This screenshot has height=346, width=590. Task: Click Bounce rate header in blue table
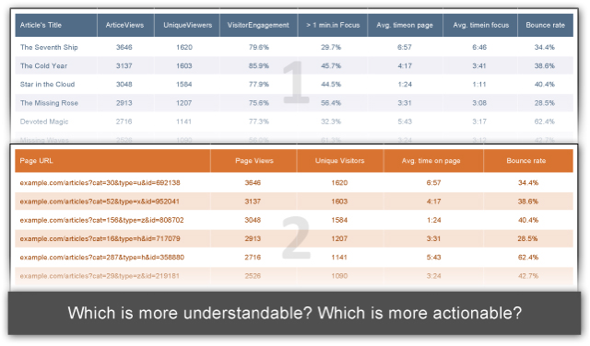point(545,25)
